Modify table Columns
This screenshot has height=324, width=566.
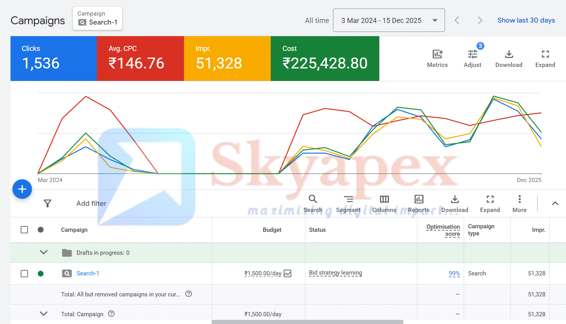click(x=384, y=200)
